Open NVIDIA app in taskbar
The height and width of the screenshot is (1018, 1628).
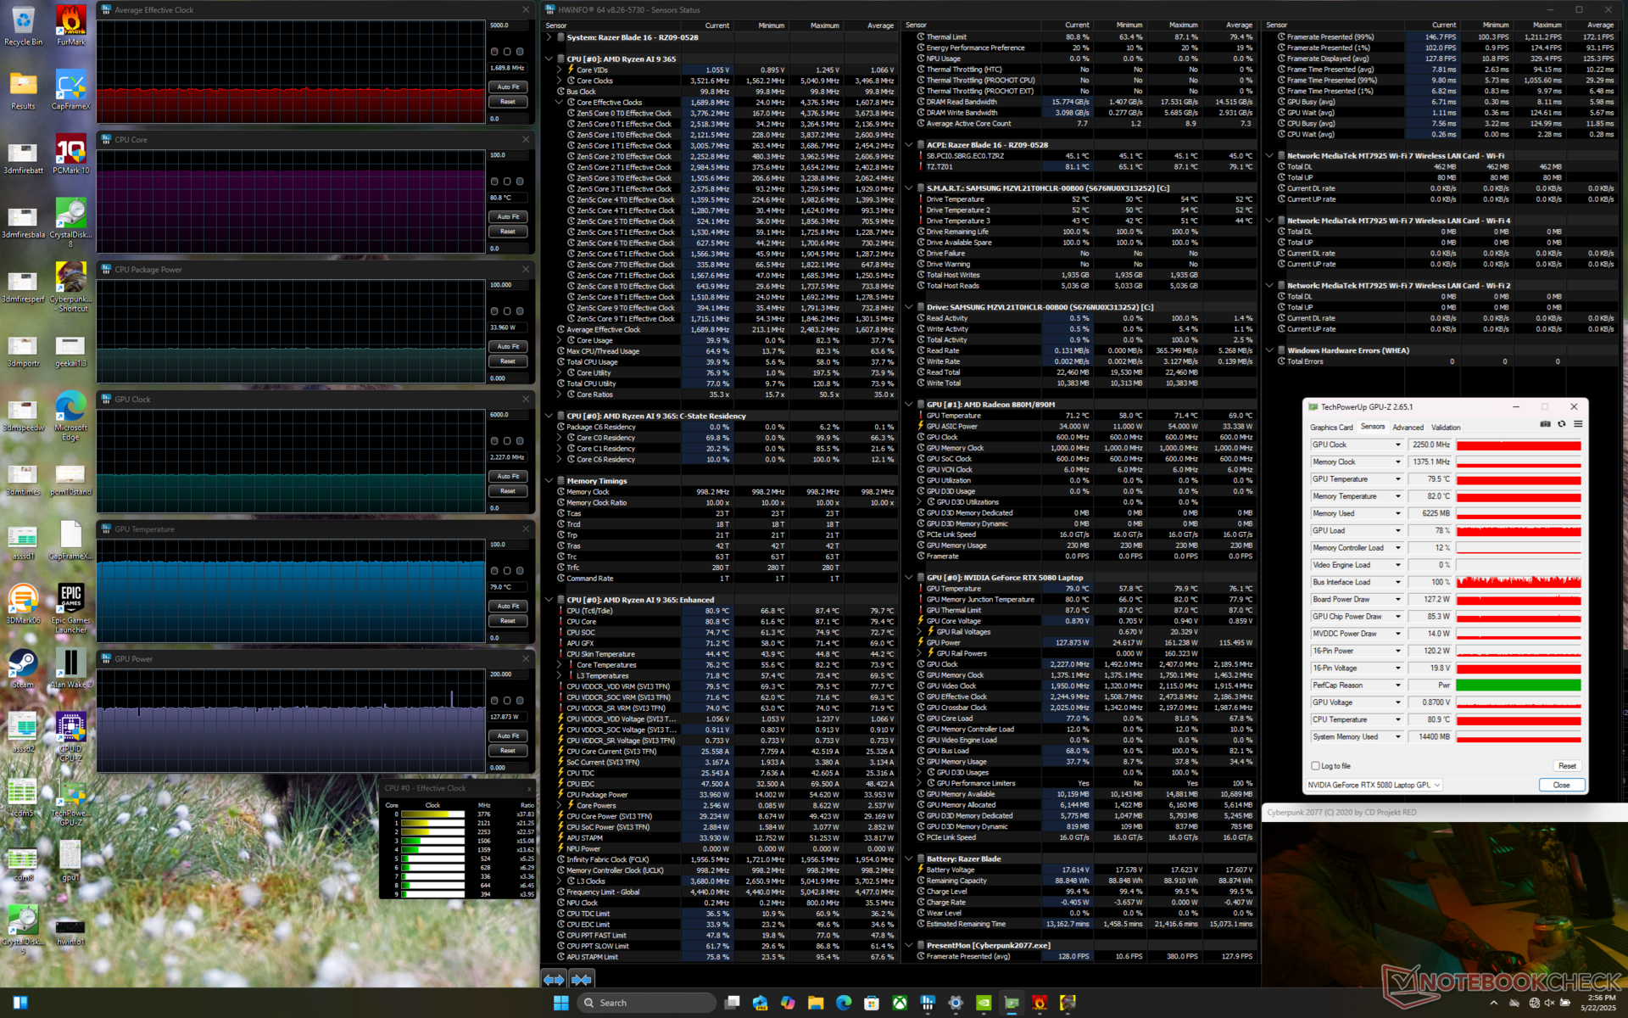click(984, 1003)
